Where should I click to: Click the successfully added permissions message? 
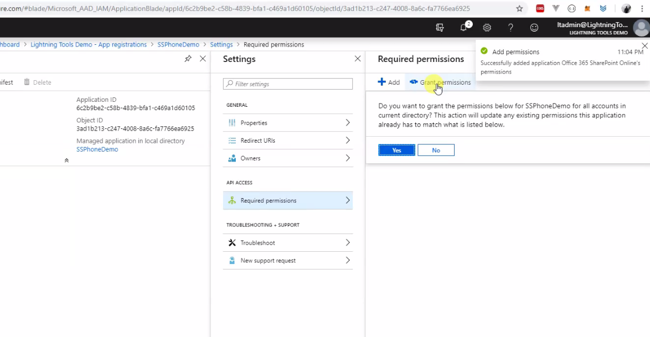[x=560, y=67]
